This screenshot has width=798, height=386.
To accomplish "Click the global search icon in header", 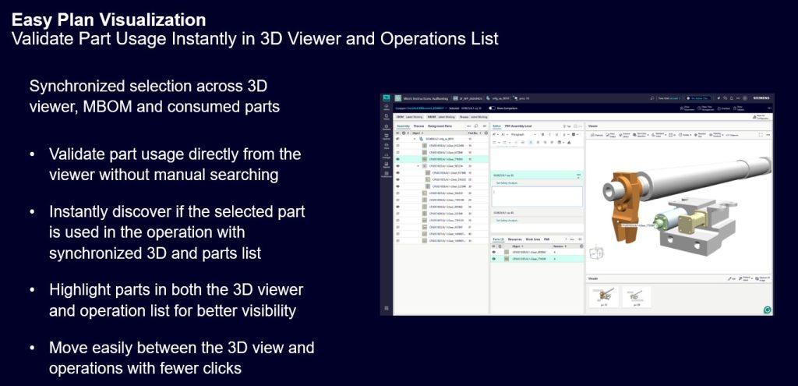I will tap(652, 98).
